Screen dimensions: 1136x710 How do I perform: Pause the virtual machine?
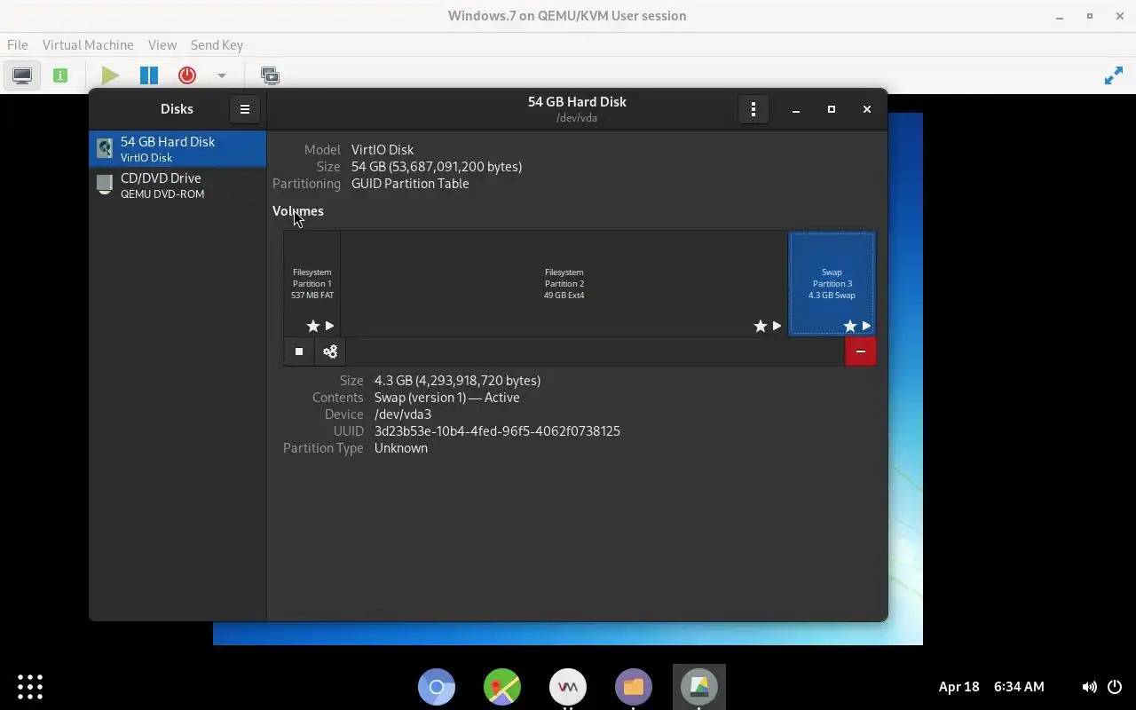coord(148,75)
